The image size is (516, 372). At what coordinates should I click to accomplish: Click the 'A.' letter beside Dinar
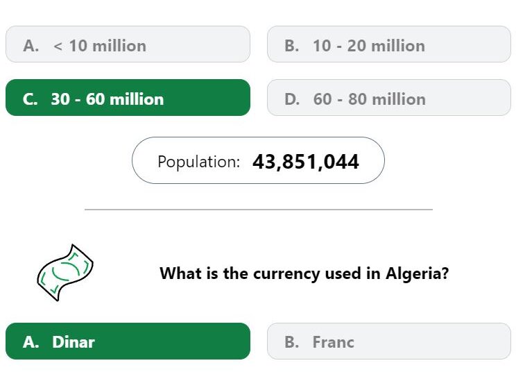click(31, 342)
